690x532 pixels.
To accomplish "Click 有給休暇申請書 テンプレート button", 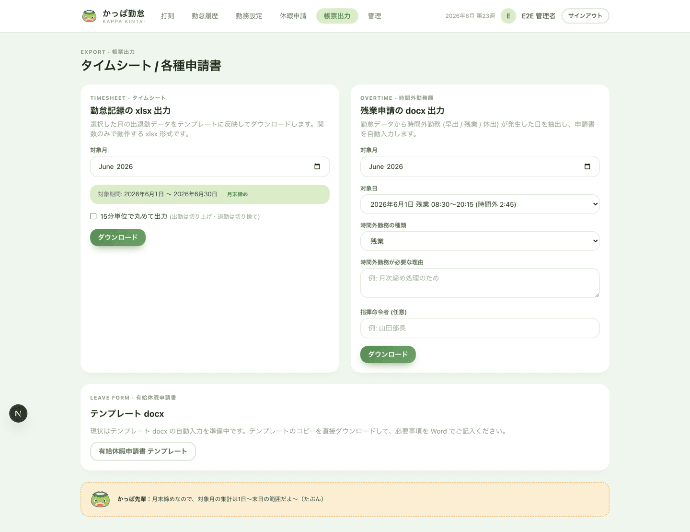I will tap(143, 451).
